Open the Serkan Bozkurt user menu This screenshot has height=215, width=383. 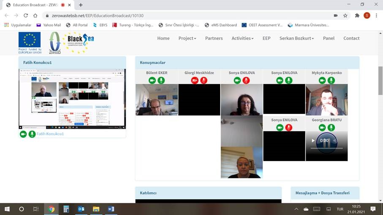point(296,38)
